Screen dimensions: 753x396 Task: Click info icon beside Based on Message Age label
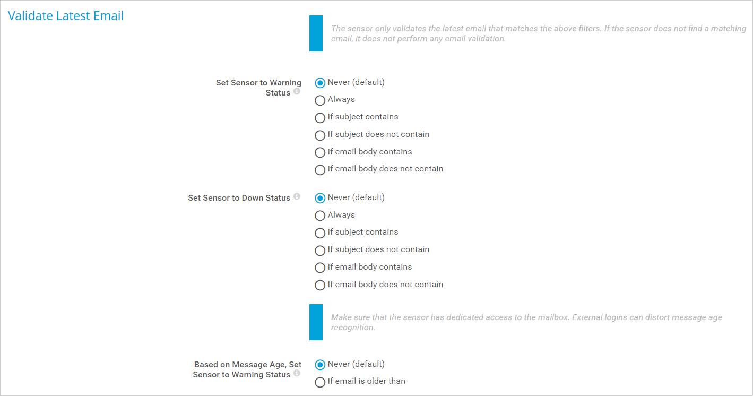(297, 373)
